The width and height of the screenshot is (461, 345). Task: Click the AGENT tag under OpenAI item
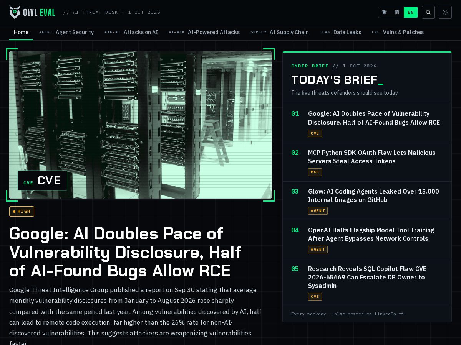[318, 249]
